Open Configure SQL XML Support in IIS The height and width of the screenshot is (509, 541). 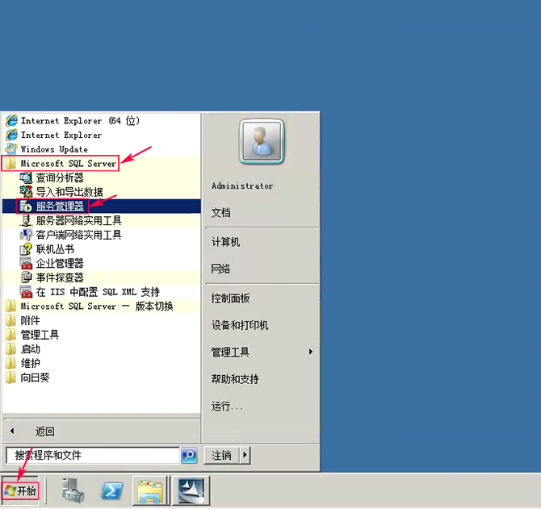(x=97, y=292)
